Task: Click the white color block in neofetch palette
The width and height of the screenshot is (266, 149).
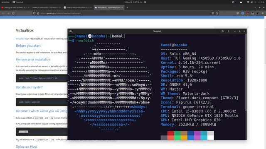Action: (211, 138)
